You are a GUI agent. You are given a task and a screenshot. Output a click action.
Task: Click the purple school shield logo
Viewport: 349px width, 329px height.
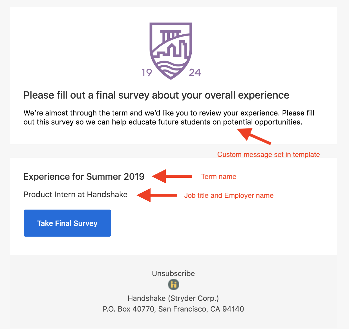click(x=171, y=51)
